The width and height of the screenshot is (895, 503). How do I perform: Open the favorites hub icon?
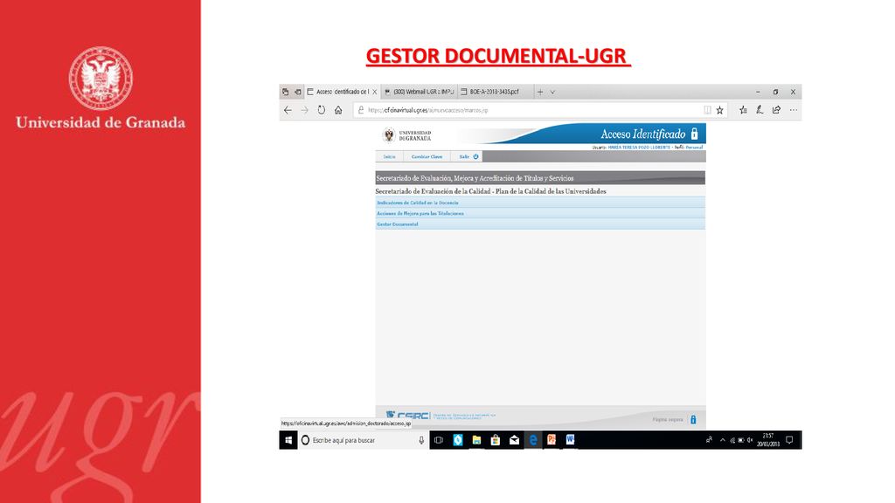tap(743, 110)
